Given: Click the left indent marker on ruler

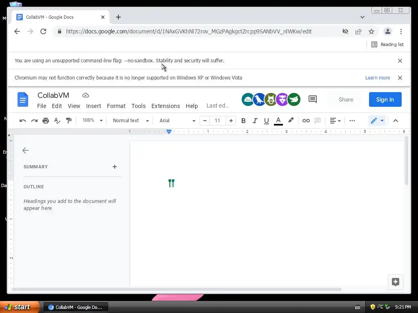Looking at the screenshot, I should [x=169, y=132].
